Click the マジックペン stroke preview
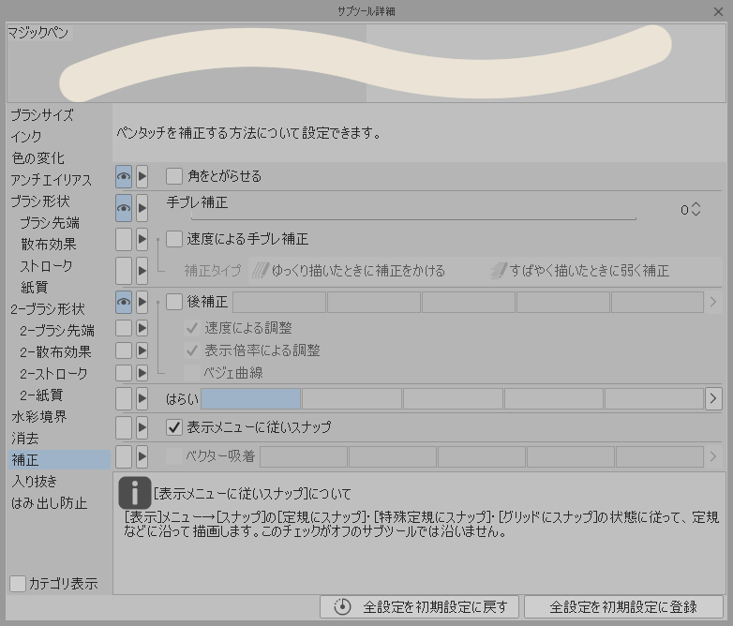The width and height of the screenshot is (733, 626). (x=366, y=63)
